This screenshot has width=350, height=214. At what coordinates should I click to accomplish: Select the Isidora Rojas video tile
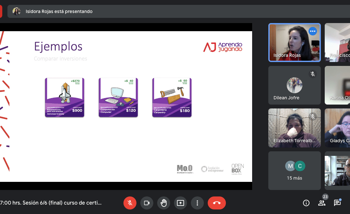tap(295, 43)
